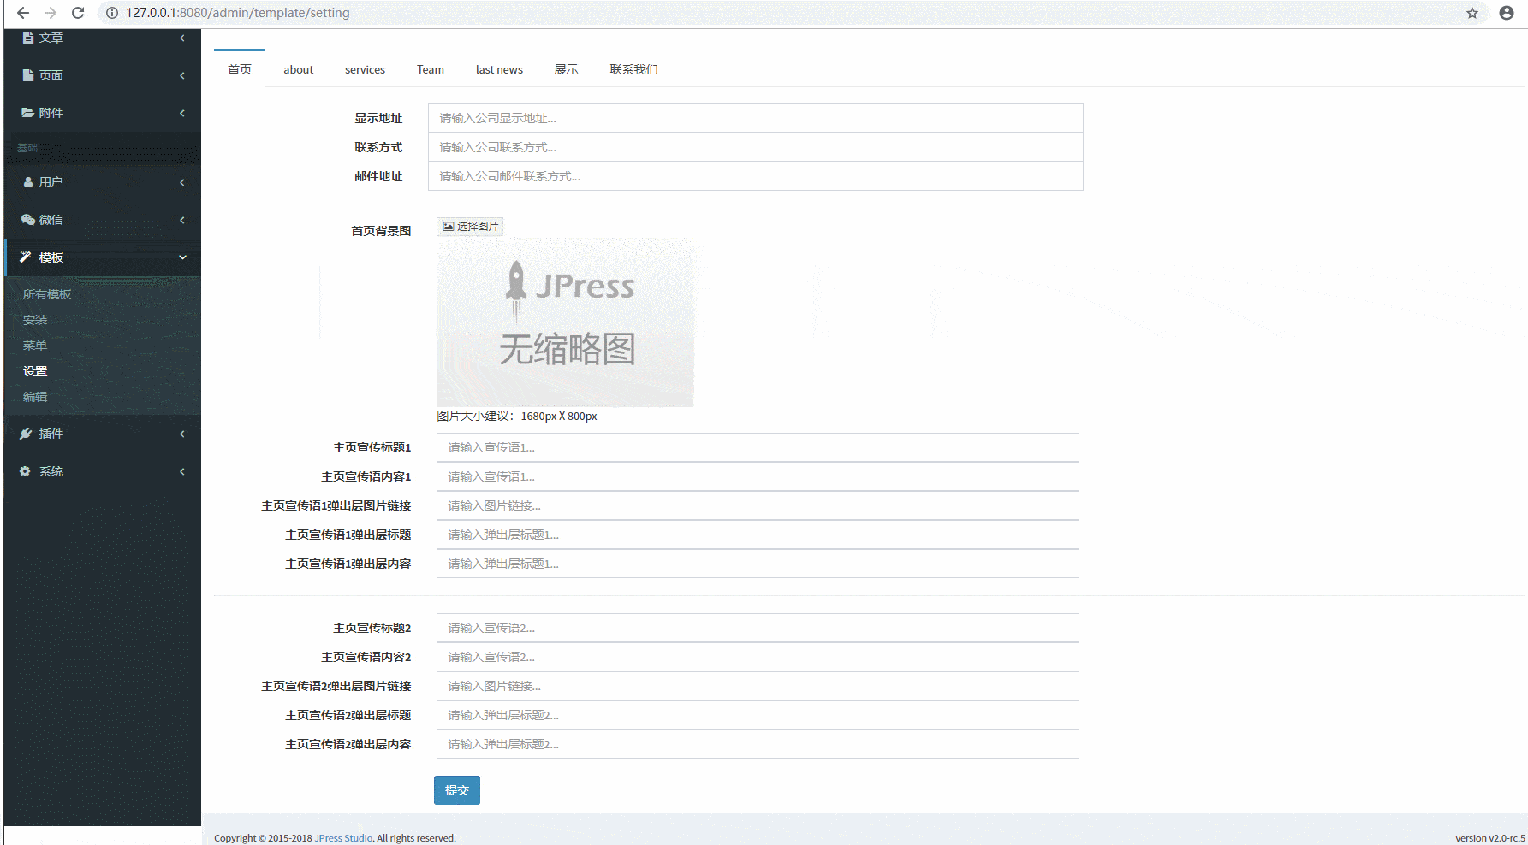Viewport: 1528px width, 845px height.
Task: Open the browser profile account icon
Action: point(1507,13)
